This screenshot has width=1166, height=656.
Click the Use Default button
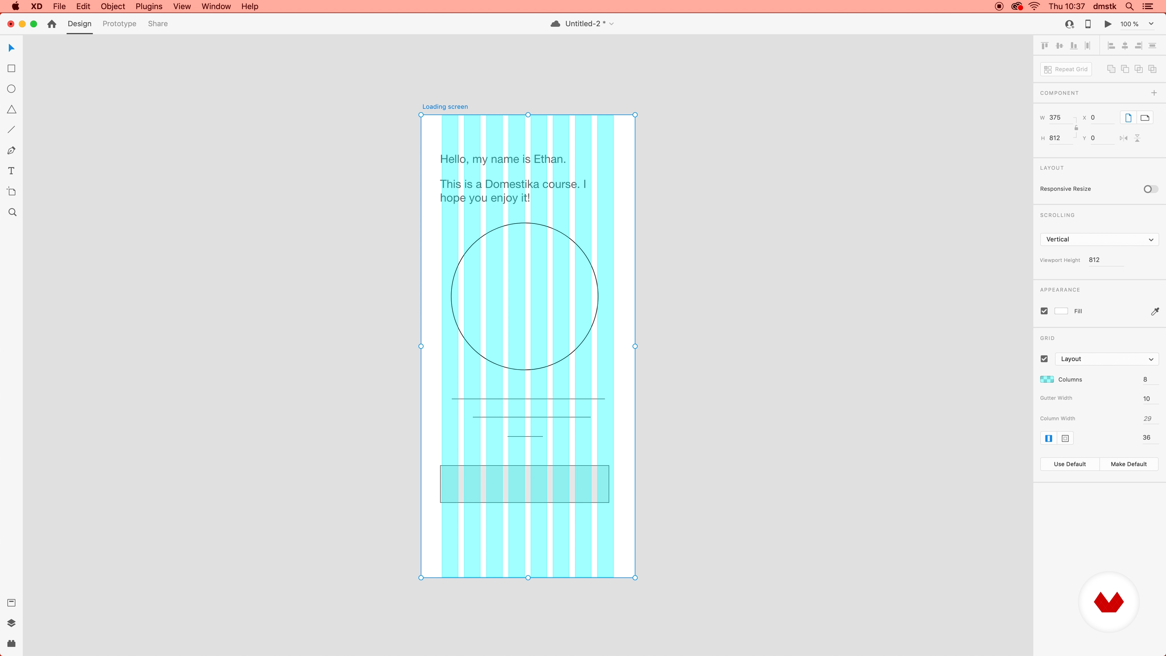click(x=1069, y=464)
